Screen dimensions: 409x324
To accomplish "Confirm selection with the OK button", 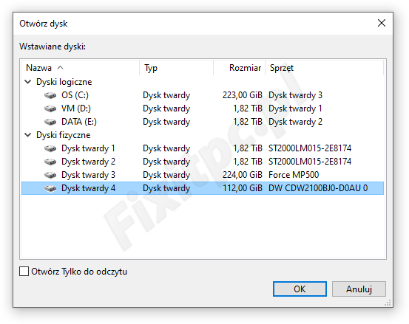I will (300, 289).
